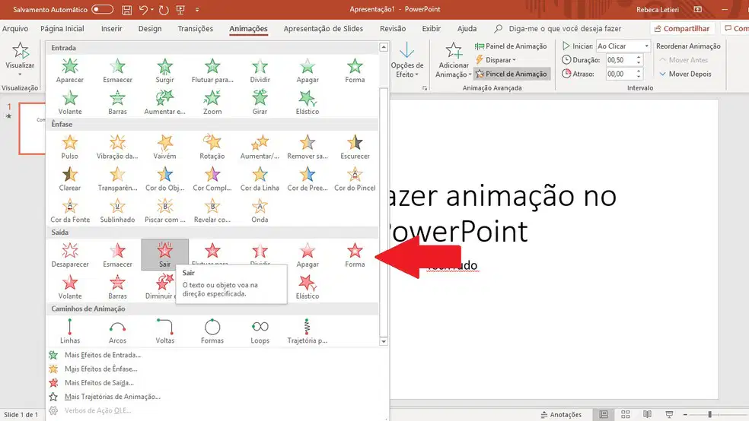Click the save icon in title bar
The image size is (749, 421).
tap(126, 10)
